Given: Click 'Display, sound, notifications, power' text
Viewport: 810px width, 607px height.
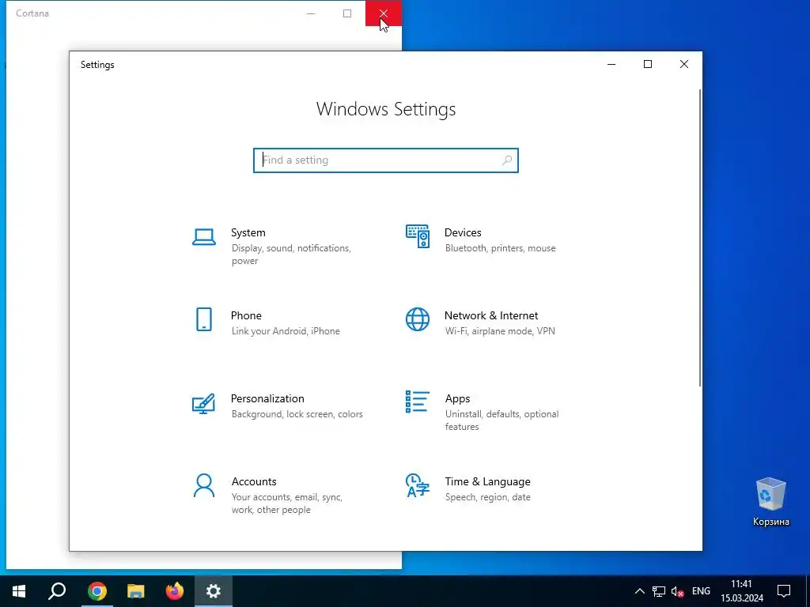Looking at the screenshot, I should [x=291, y=254].
